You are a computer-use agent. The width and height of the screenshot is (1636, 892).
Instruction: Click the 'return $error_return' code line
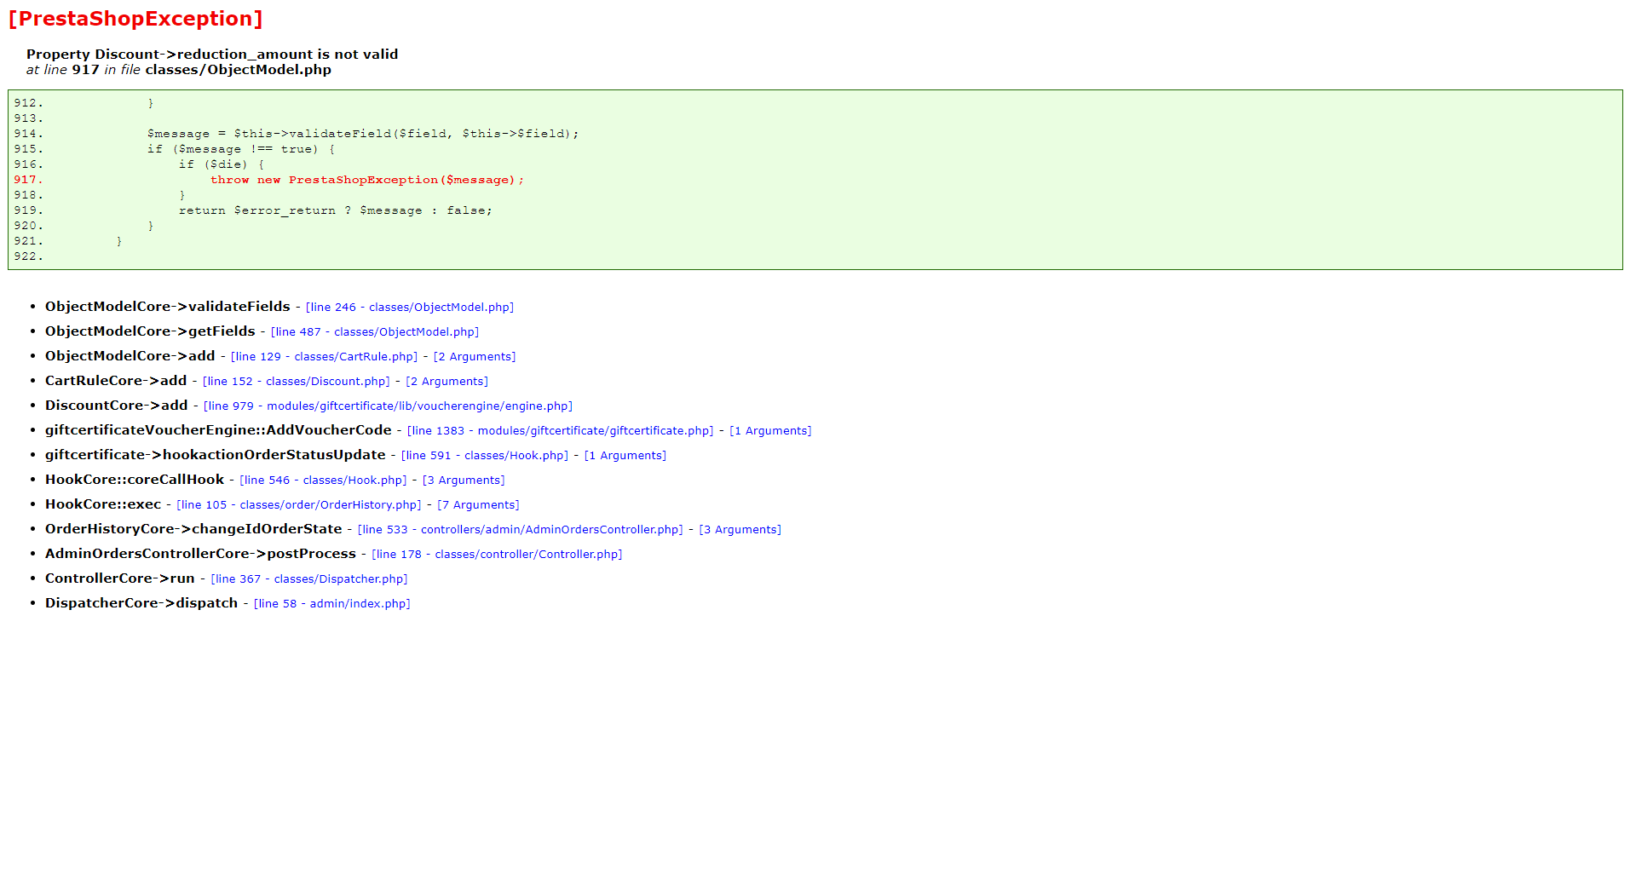(x=336, y=211)
